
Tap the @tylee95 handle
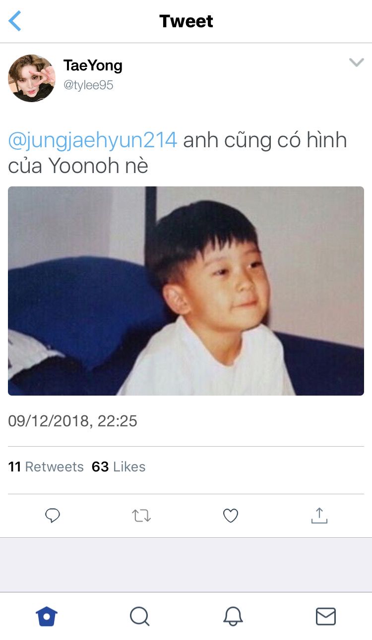coord(88,85)
